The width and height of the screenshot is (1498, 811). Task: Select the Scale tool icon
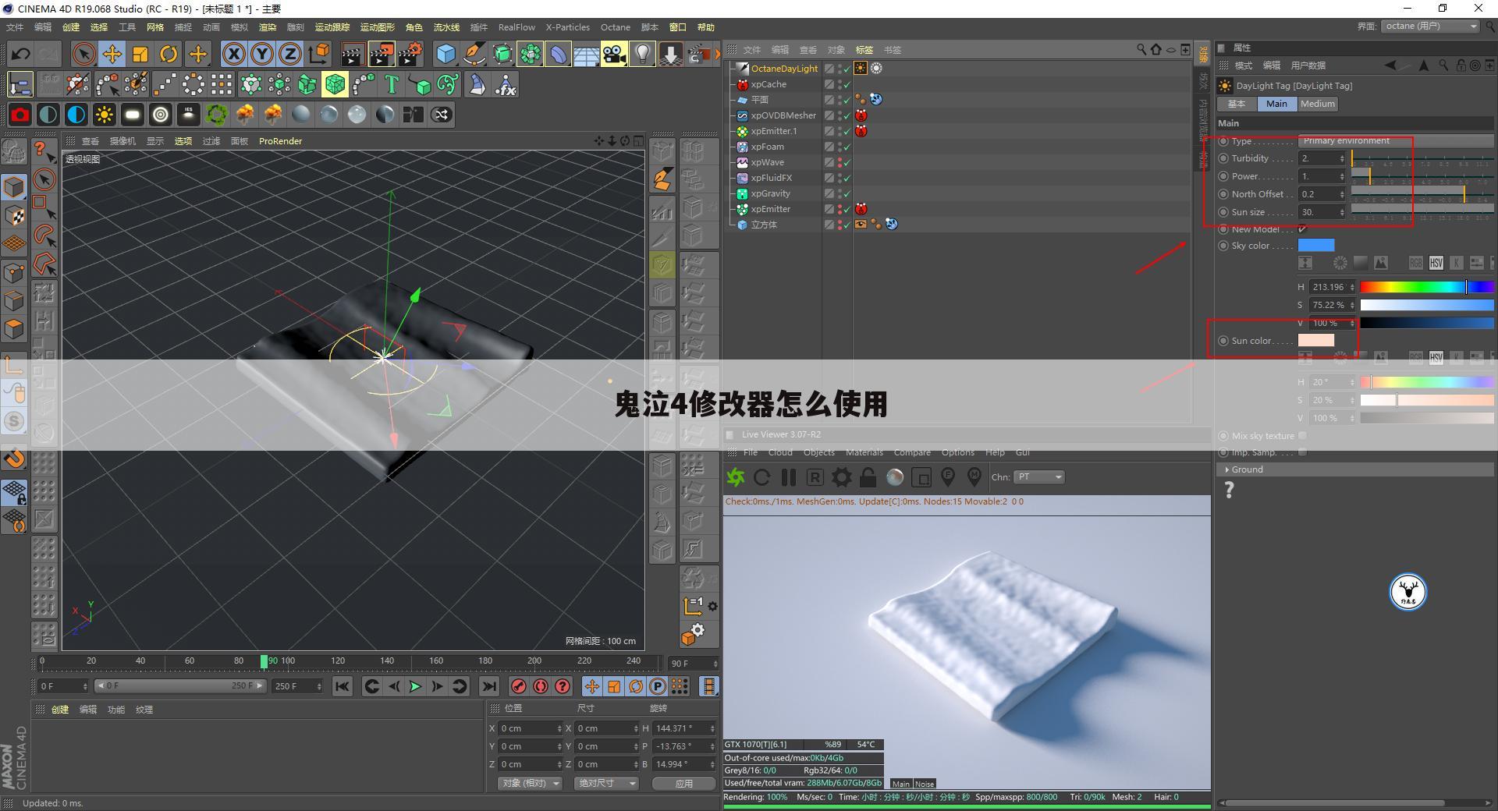pyautogui.click(x=140, y=54)
